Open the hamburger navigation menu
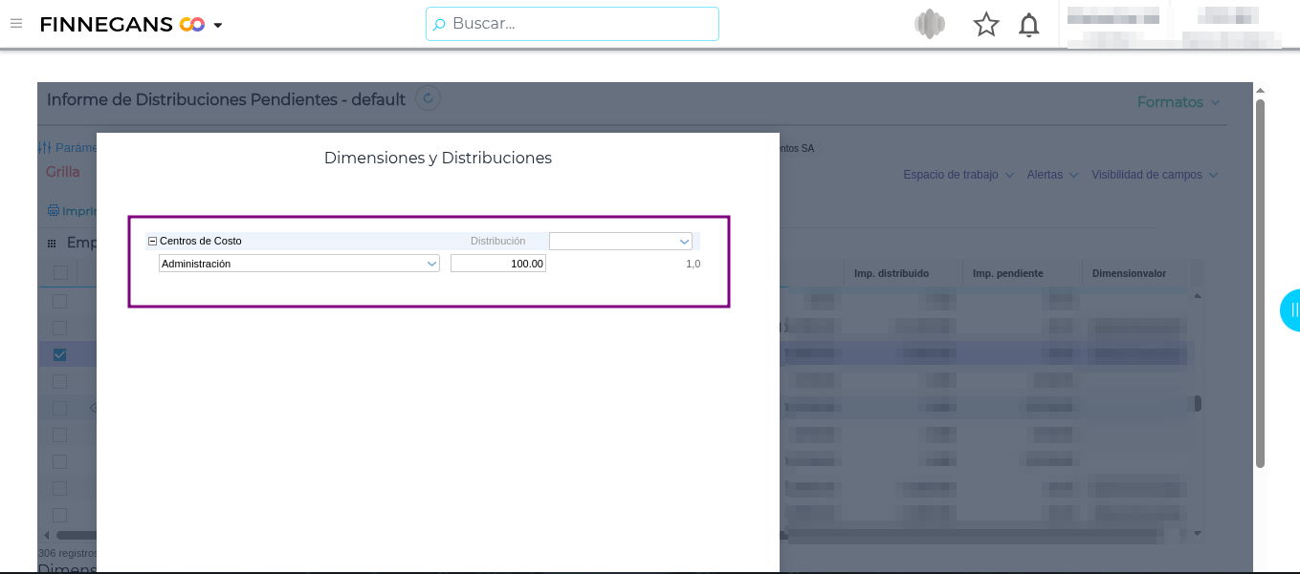This screenshot has height=574, width=1300. tap(16, 24)
